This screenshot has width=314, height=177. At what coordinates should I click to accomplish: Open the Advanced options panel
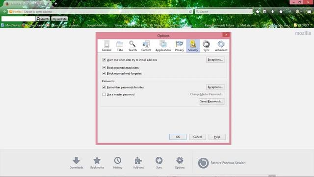coord(221,46)
